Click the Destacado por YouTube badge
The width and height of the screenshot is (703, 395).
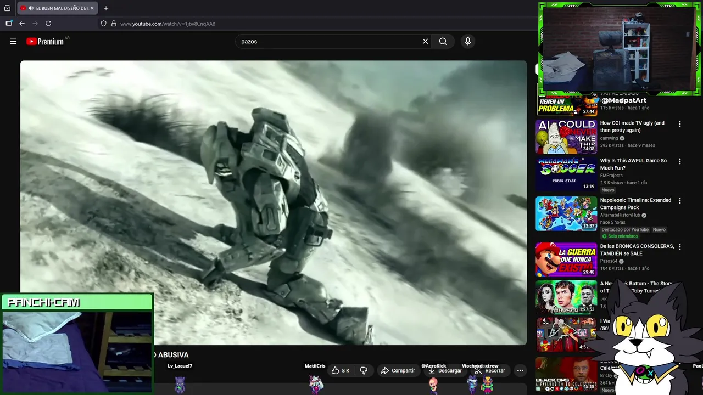[x=625, y=229]
